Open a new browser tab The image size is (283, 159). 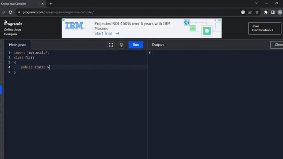pos(51,4)
